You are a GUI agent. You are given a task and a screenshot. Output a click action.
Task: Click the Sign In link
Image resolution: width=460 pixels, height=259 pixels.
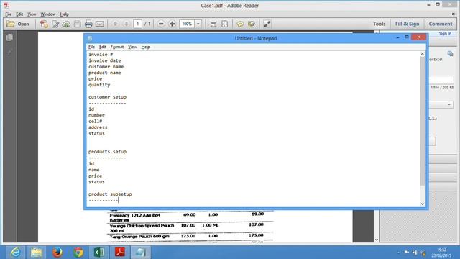click(x=445, y=34)
